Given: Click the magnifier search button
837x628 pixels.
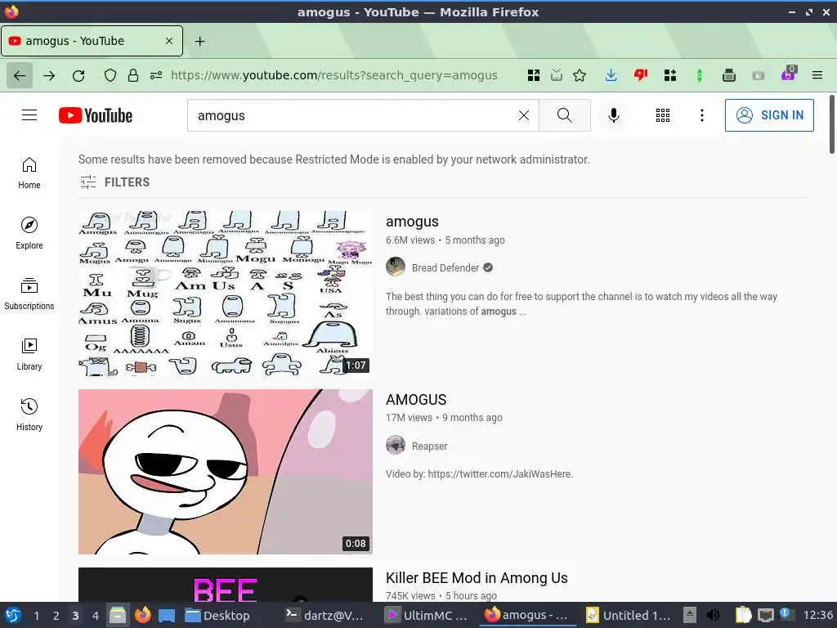Looking at the screenshot, I should (564, 115).
